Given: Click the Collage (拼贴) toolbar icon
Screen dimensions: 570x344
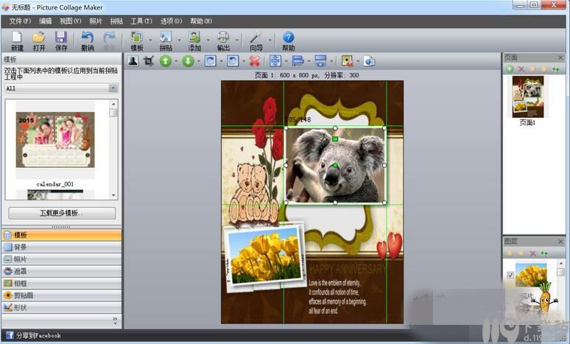Looking at the screenshot, I should (166, 38).
